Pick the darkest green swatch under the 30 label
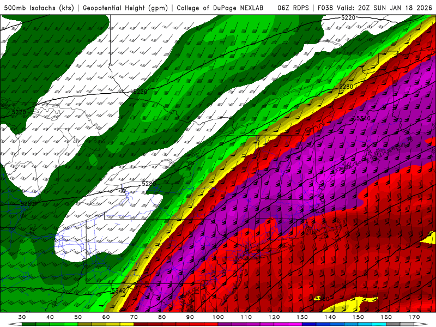This screenshot has width=436, height=327. click(29, 324)
